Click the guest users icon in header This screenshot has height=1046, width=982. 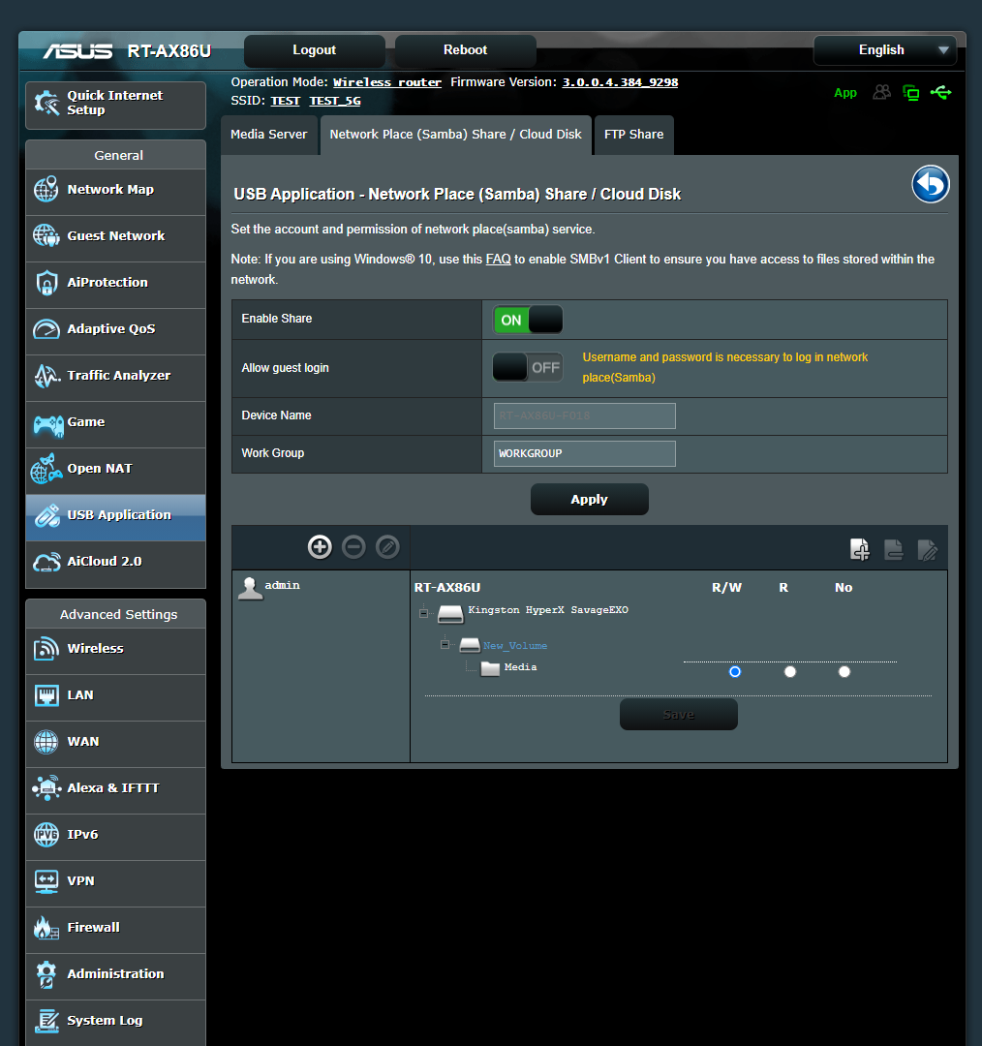tap(882, 93)
